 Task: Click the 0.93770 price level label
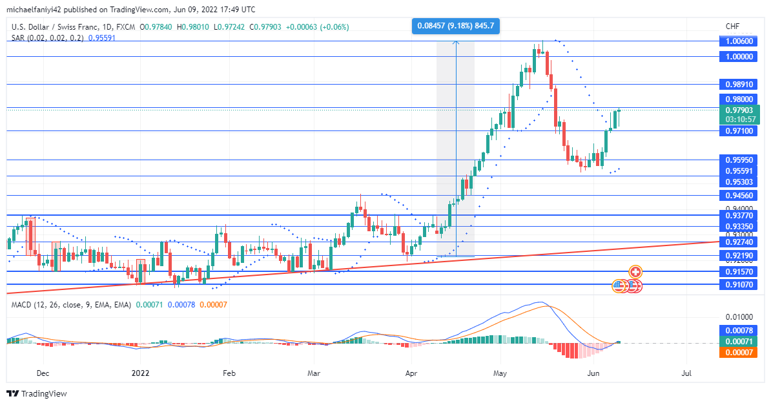click(739, 216)
